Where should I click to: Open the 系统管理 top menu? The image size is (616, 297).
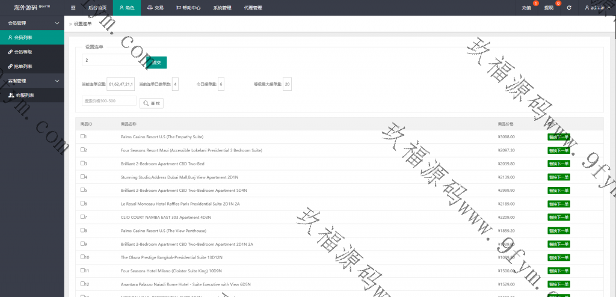pyautogui.click(x=222, y=8)
